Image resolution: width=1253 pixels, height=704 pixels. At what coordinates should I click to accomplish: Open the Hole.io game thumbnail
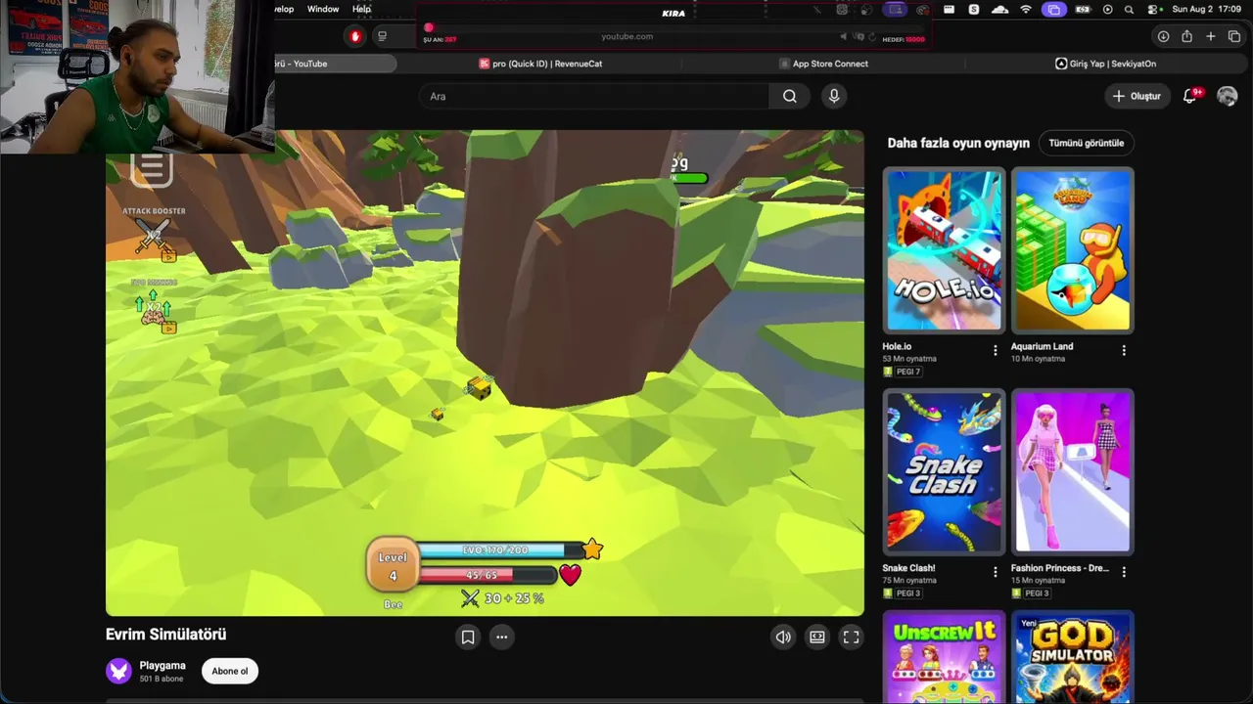click(x=945, y=250)
